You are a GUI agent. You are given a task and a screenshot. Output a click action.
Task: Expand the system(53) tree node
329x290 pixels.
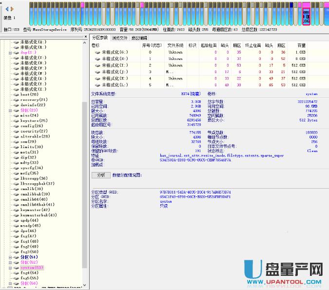coord(10,268)
